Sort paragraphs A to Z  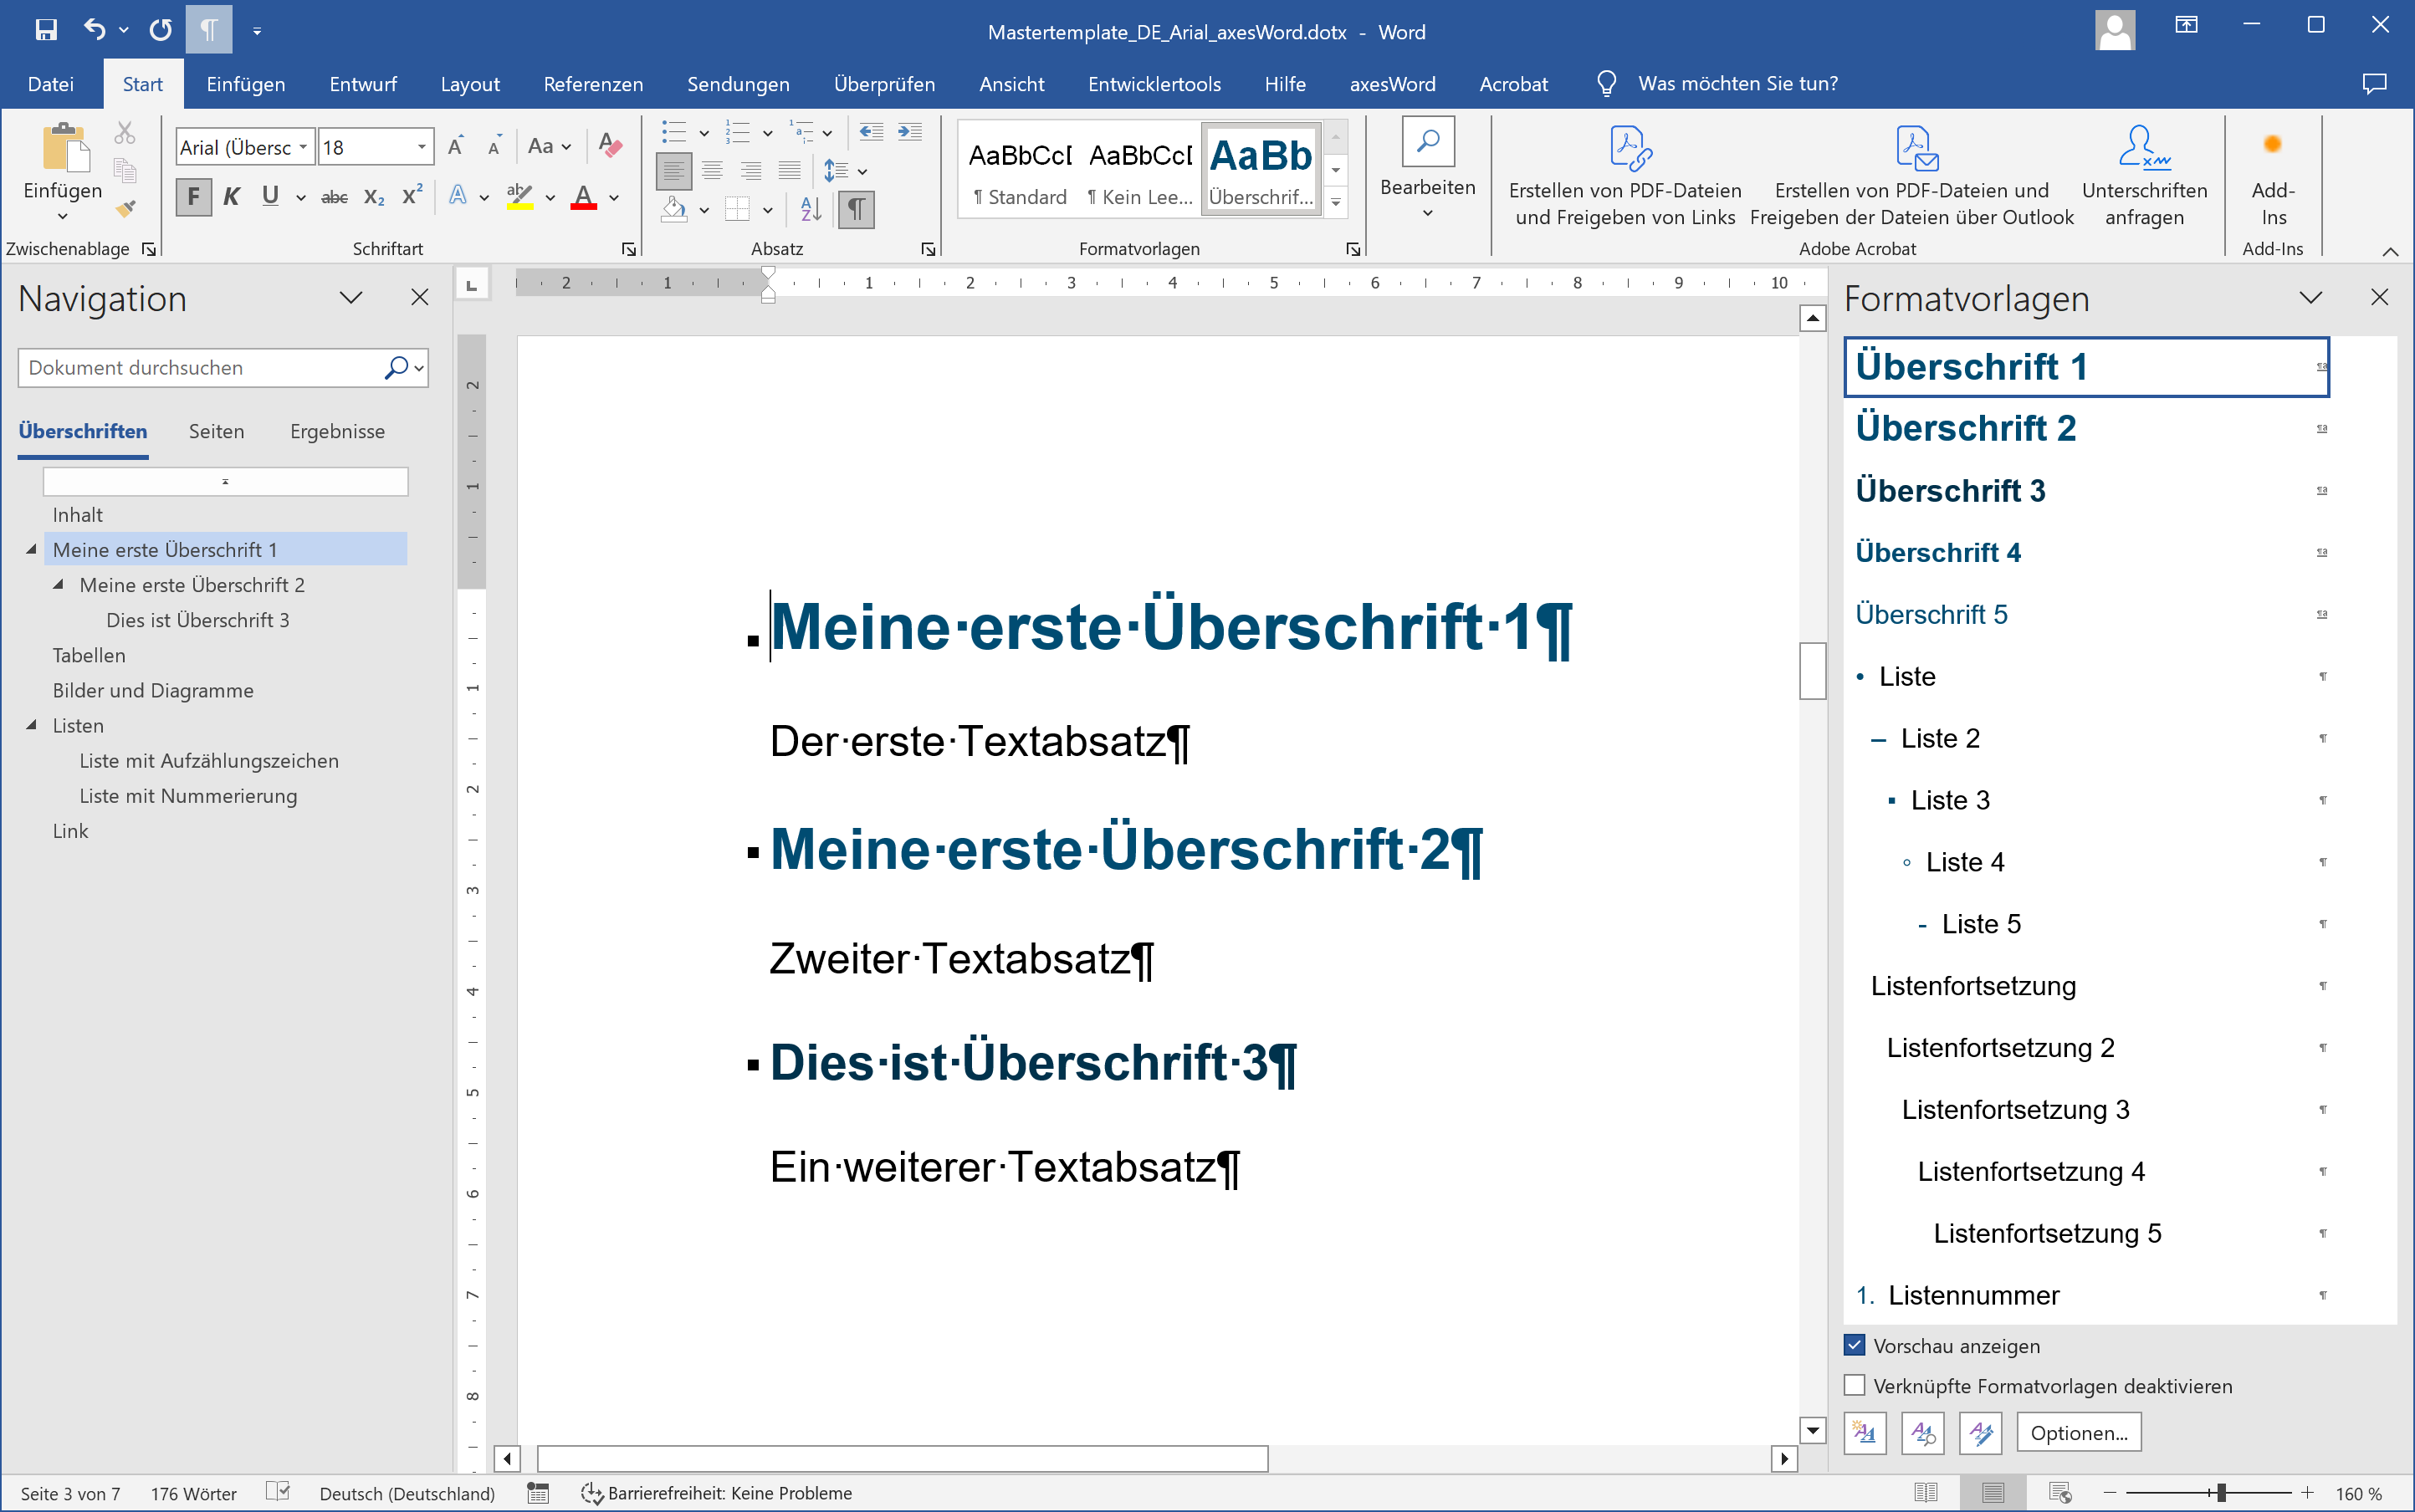[811, 209]
